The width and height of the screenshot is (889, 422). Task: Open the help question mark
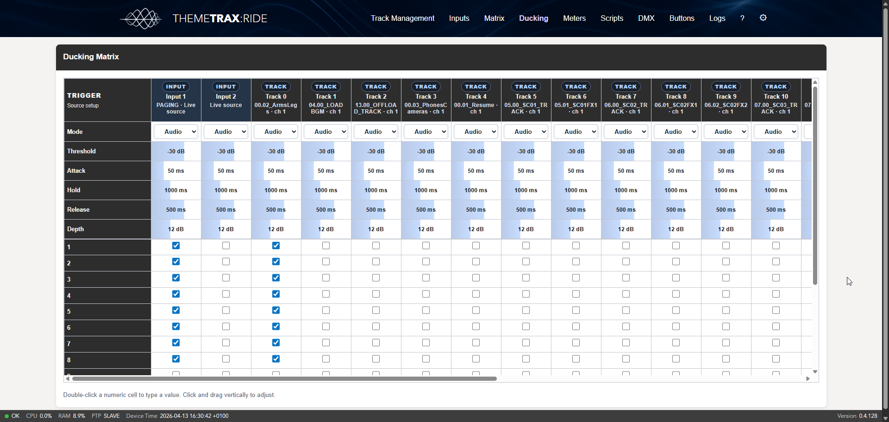pyautogui.click(x=742, y=19)
